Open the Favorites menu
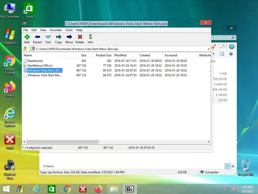Screen dimensions: 258x194 [x=56, y=30]
